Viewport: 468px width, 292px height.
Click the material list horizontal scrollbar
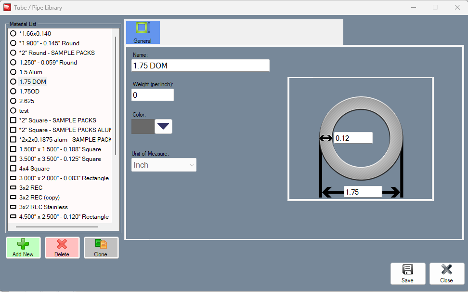pyautogui.click(x=57, y=227)
